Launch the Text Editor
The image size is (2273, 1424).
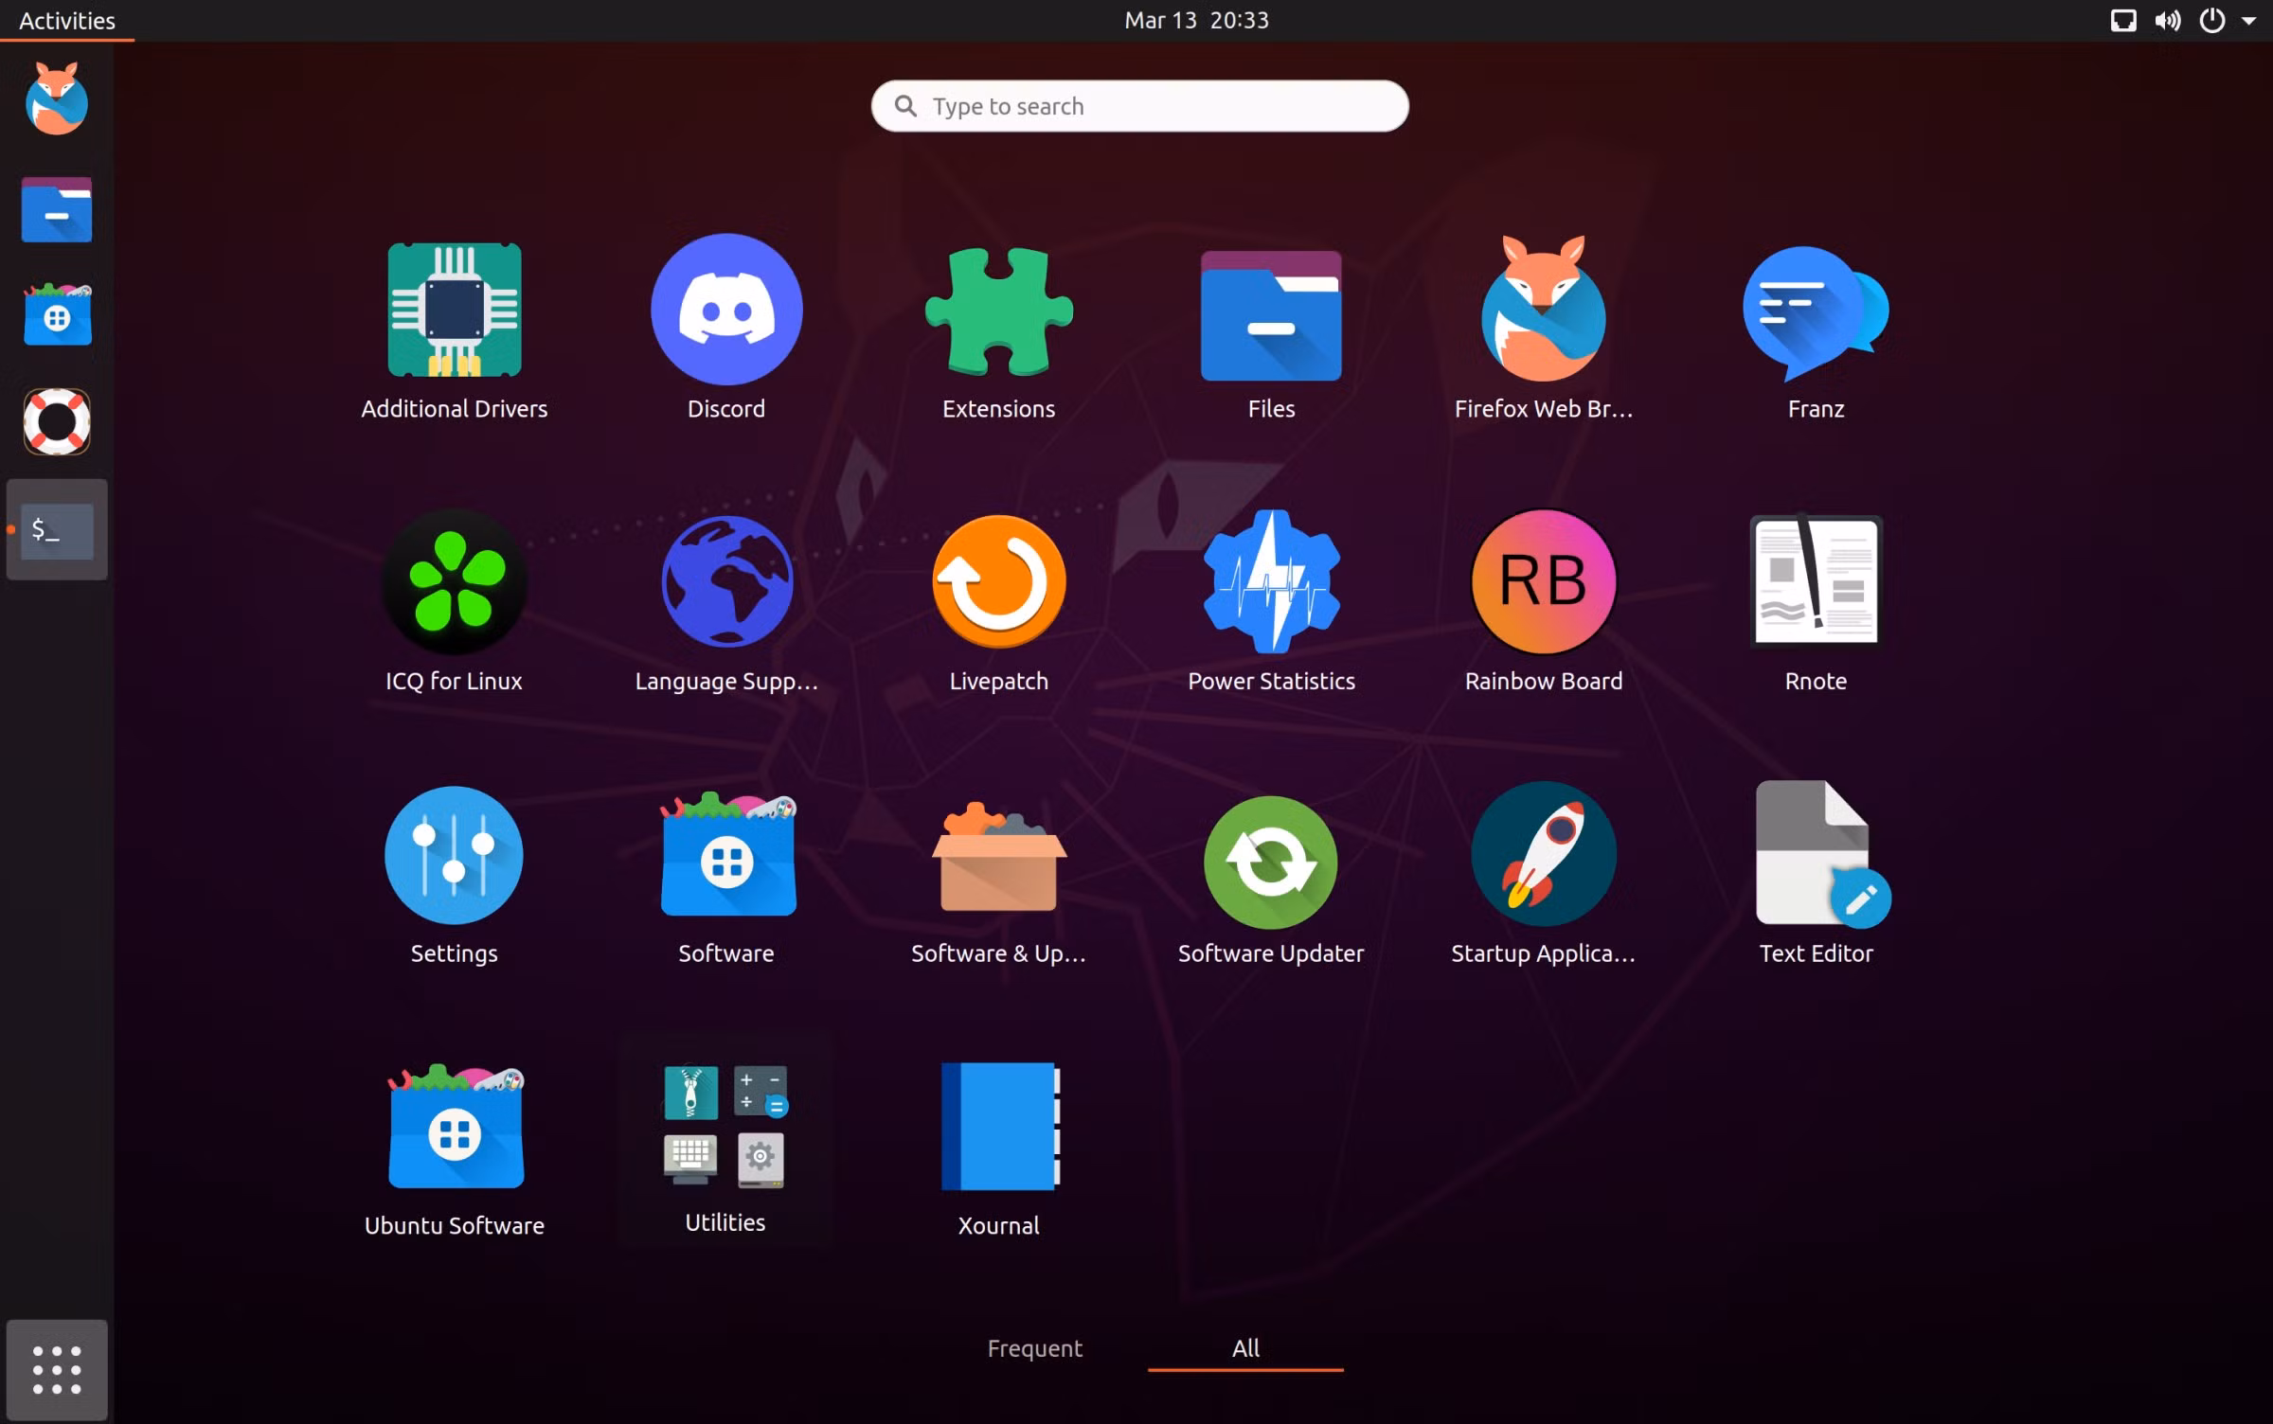point(1821,853)
